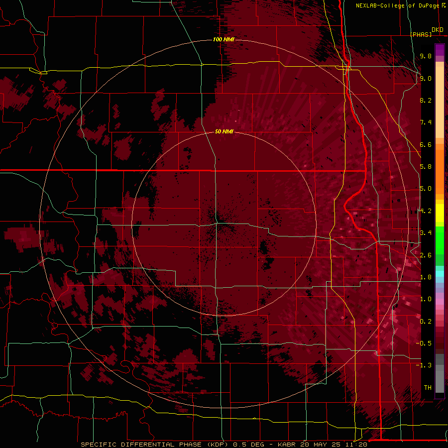Click the -1.3 value on the color scale

pyautogui.click(x=424, y=365)
